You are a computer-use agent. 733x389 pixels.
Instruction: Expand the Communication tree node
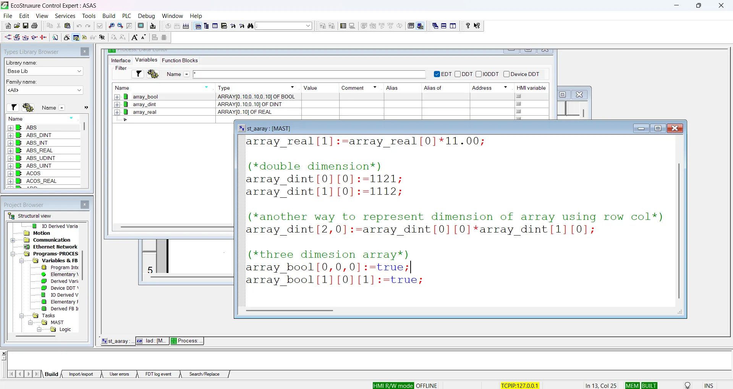13,240
